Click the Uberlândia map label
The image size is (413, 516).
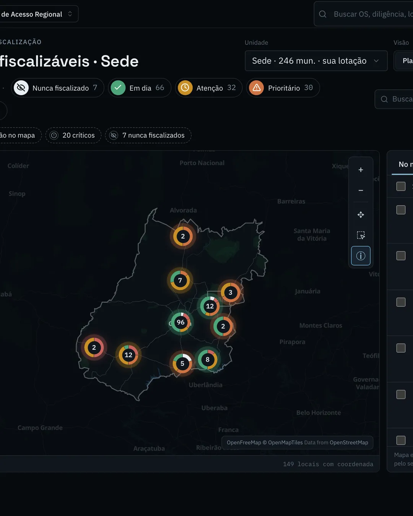coord(205,385)
